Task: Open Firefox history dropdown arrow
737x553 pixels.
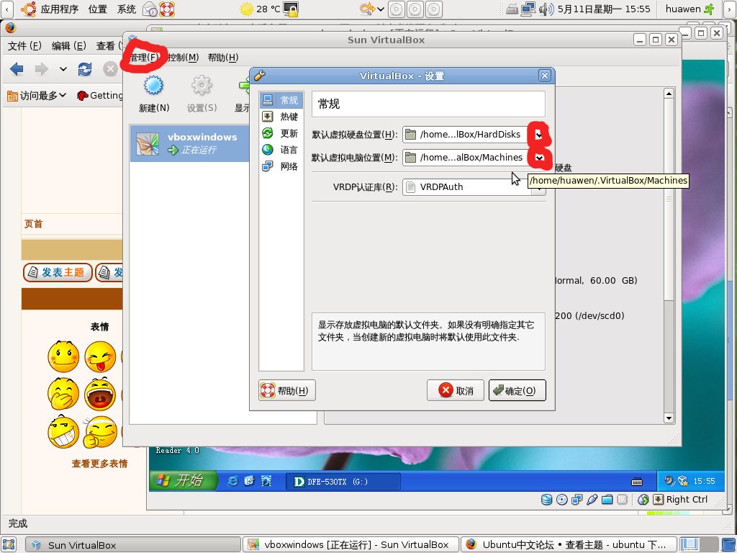Action: coord(63,69)
